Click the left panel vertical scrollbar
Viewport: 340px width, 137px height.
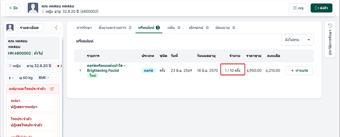[63, 86]
